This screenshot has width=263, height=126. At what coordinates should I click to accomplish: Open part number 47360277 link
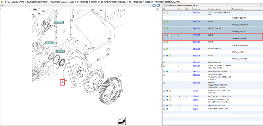pos(196,35)
